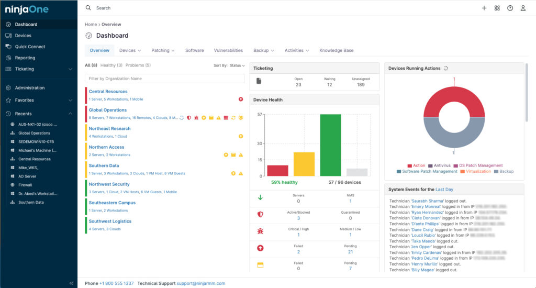Switch to the Overview tab
This screenshot has width=536, height=288.
[x=99, y=50]
